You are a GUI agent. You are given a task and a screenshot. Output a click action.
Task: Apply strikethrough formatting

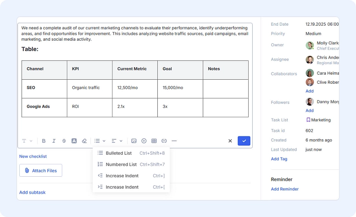[x=64, y=141]
